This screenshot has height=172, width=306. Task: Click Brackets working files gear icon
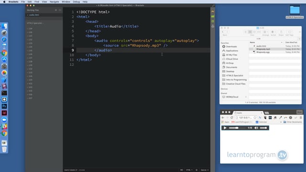(56, 10)
